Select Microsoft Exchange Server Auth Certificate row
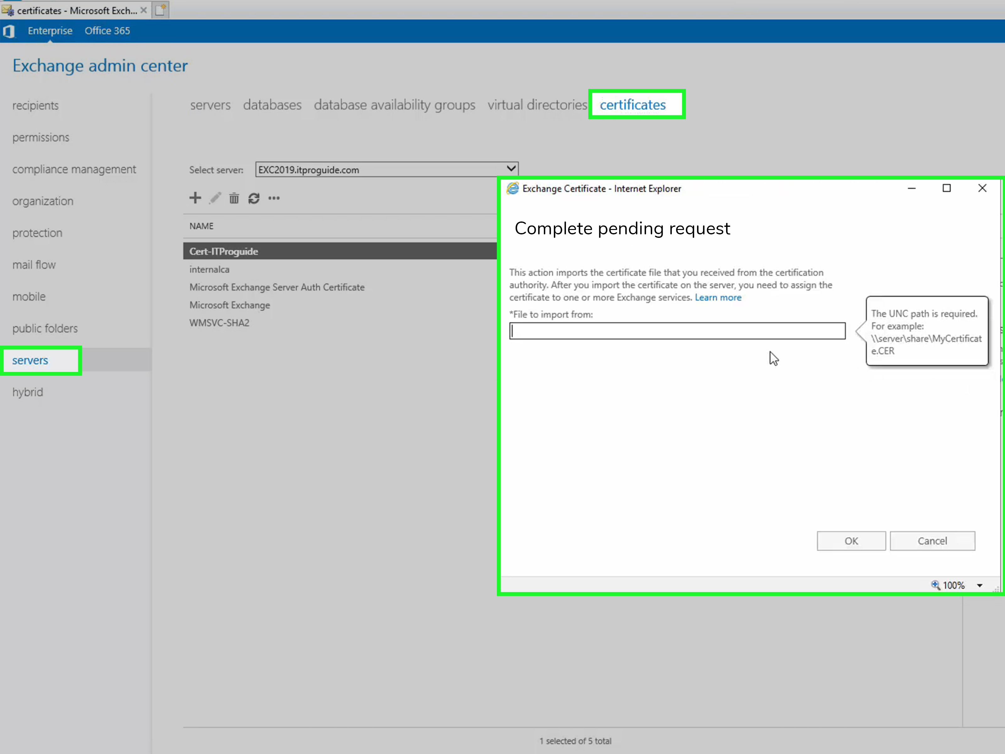1005x754 pixels. [x=340, y=287]
